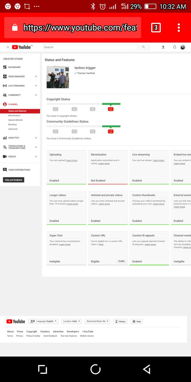
Task: Expand the Create section
Action: [x=36, y=157]
